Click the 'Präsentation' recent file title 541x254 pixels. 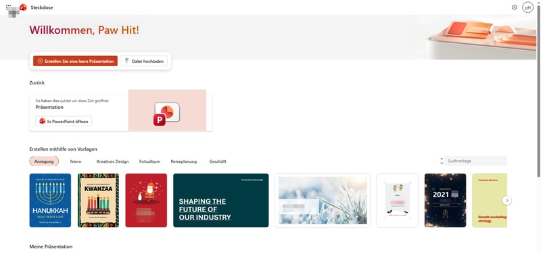click(x=49, y=107)
